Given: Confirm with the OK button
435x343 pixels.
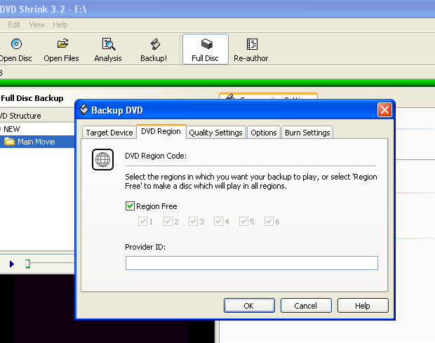Looking at the screenshot, I should [x=249, y=306].
